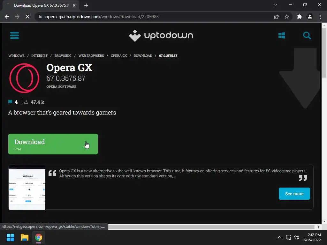Click the address bar URL

tap(102, 17)
